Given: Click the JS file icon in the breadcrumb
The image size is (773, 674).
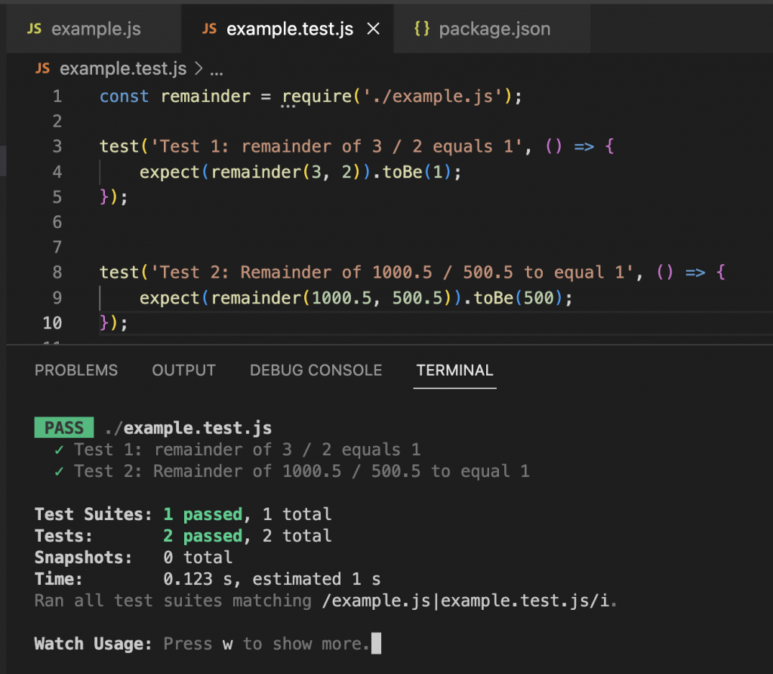Looking at the screenshot, I should tap(43, 69).
